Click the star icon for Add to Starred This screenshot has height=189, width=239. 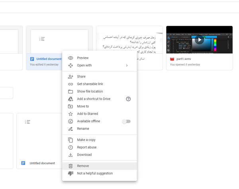[71, 114]
